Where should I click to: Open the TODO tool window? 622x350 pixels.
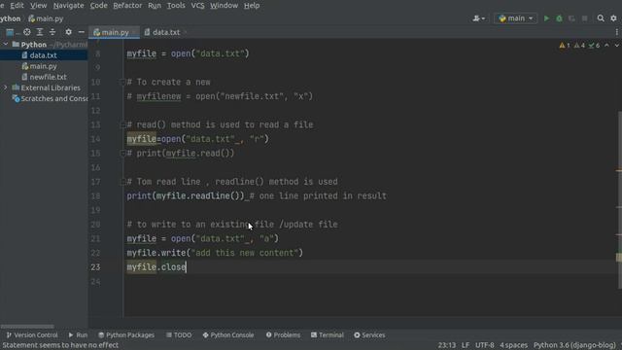click(x=179, y=335)
